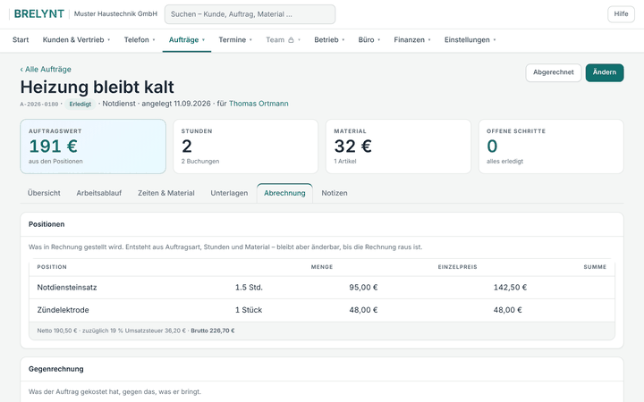Expand the Termine menu
The height and width of the screenshot is (402, 644).
click(x=235, y=40)
